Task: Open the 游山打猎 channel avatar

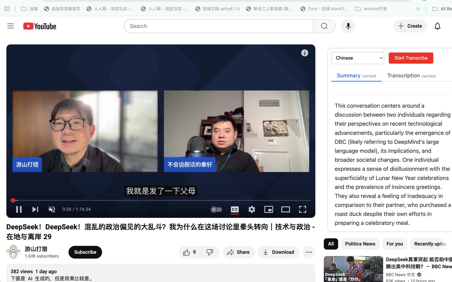Action: click(x=13, y=252)
